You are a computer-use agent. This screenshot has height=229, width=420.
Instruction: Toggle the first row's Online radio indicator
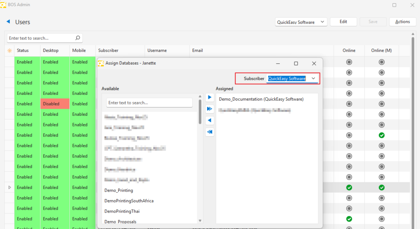tap(349, 62)
